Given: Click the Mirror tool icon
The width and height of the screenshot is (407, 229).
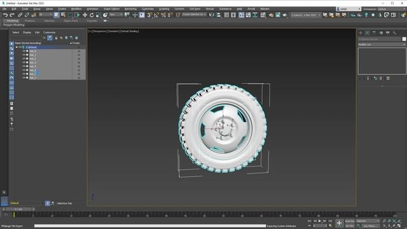Looking at the screenshot, I should 212,15.
